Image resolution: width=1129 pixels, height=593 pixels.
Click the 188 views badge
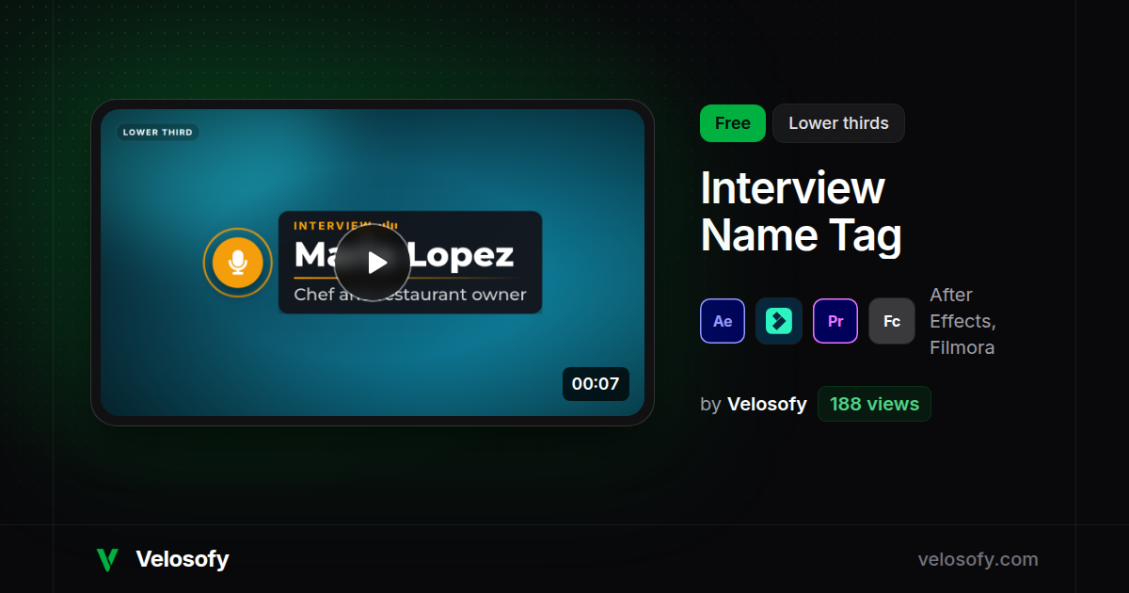874,404
